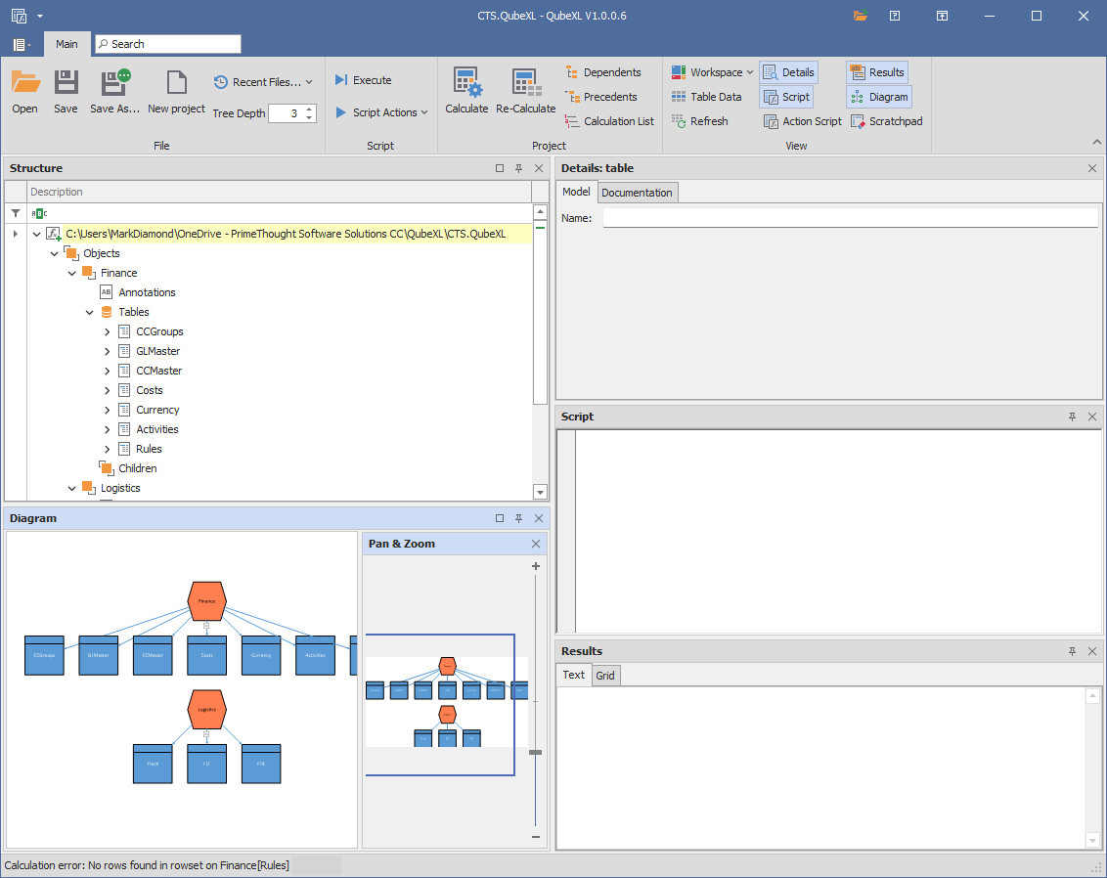
Task: Click the Name input field in Details
Action: point(849,218)
